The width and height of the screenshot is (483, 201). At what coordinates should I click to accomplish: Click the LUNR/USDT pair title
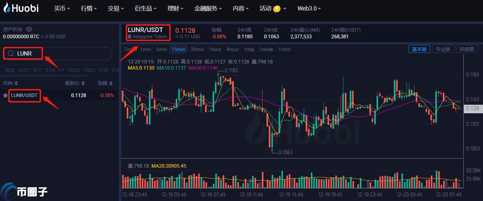pos(145,30)
